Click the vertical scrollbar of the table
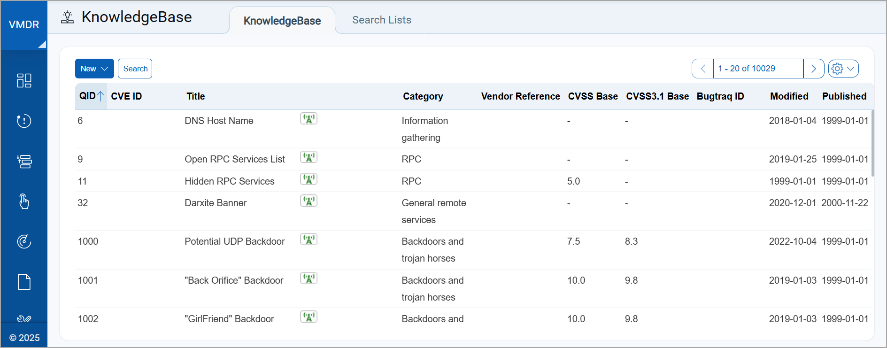The width and height of the screenshot is (887, 348). click(872, 143)
